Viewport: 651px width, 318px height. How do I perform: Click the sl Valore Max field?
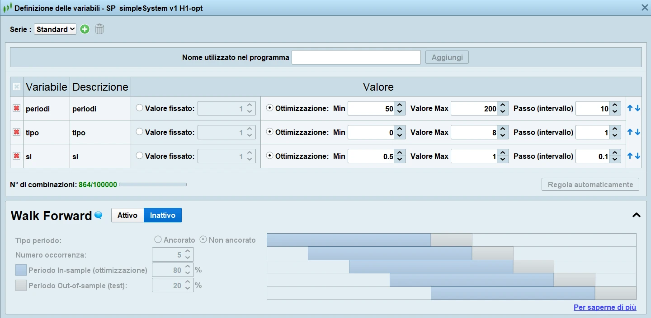474,156
